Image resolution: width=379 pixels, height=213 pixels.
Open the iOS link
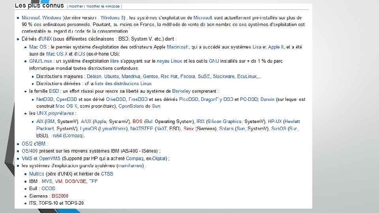coord(81,54)
